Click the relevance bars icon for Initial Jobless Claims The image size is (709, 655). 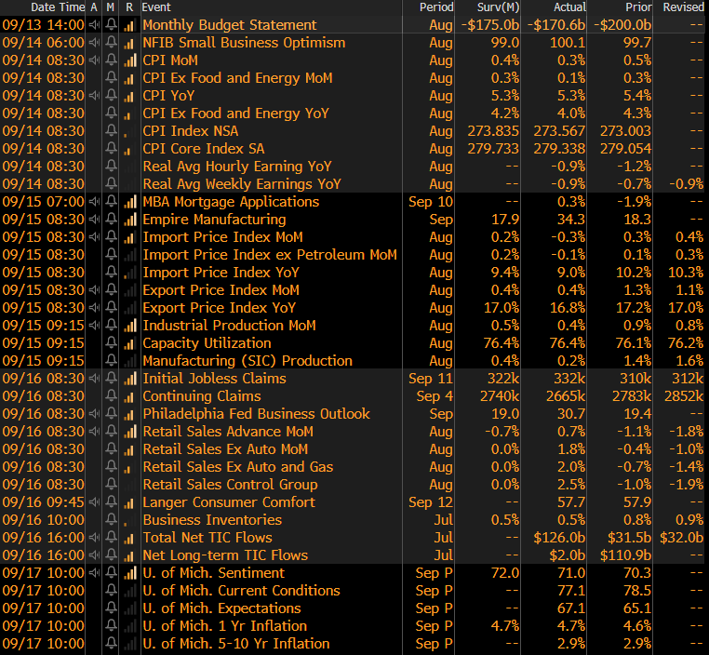click(x=128, y=379)
